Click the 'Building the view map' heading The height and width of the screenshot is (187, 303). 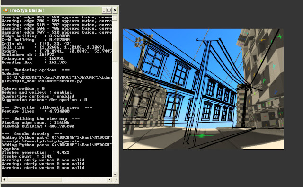pos(41,119)
